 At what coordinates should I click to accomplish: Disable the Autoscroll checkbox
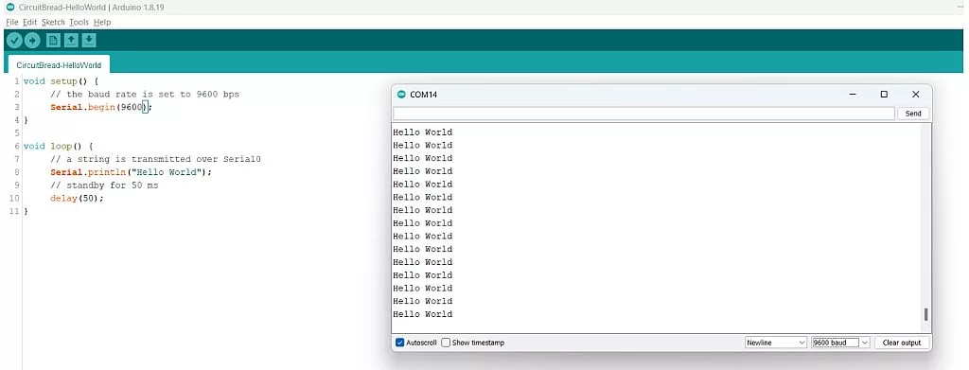(400, 343)
